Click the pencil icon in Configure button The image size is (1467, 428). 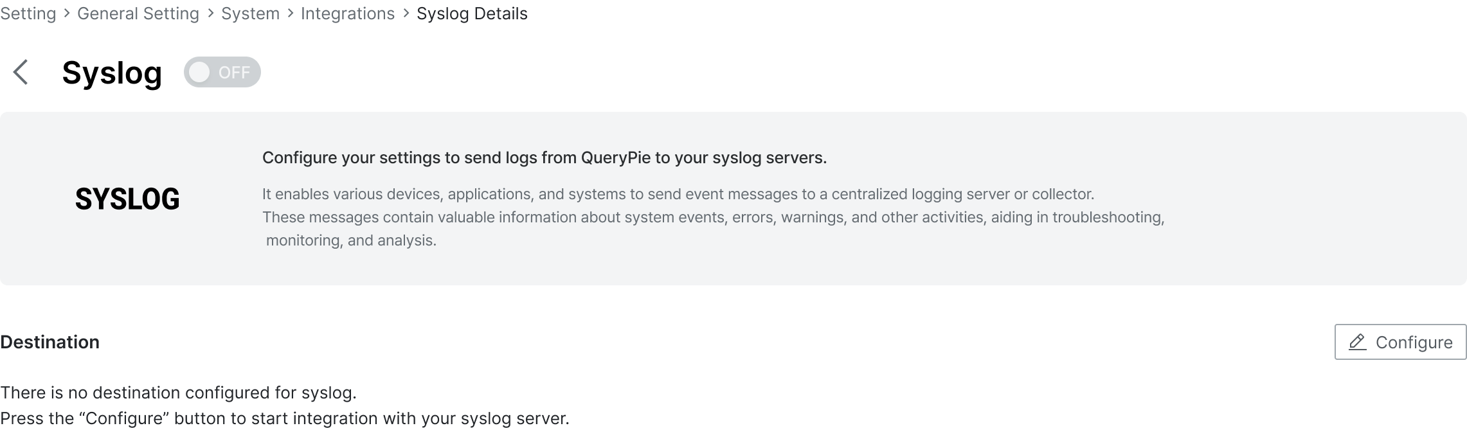(1357, 342)
